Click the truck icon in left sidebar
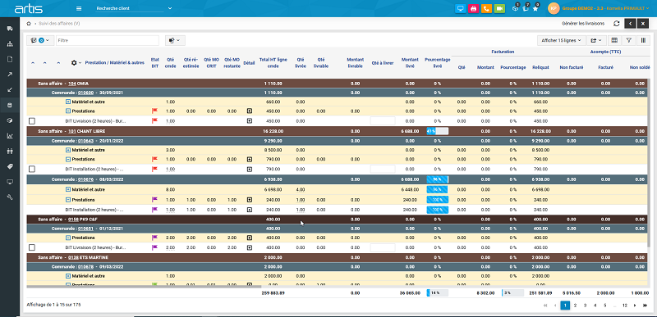 click(10, 29)
